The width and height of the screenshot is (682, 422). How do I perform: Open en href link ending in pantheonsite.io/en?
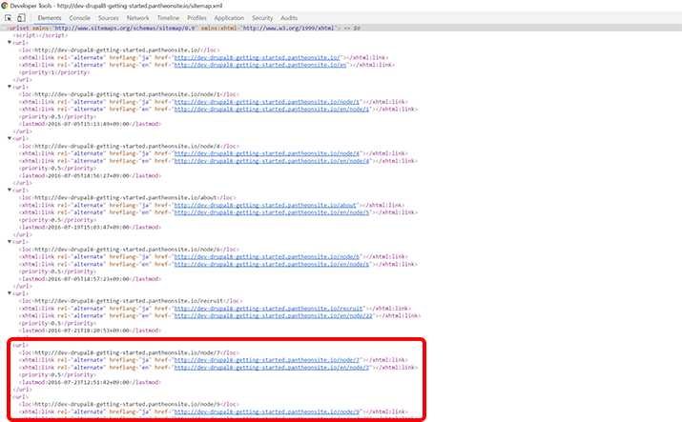(x=260, y=65)
